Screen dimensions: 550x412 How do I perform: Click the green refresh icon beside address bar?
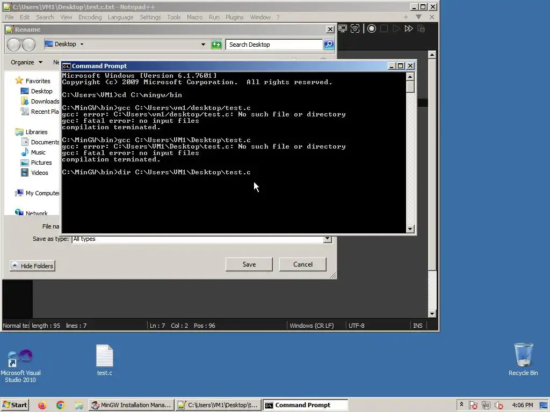tap(216, 45)
